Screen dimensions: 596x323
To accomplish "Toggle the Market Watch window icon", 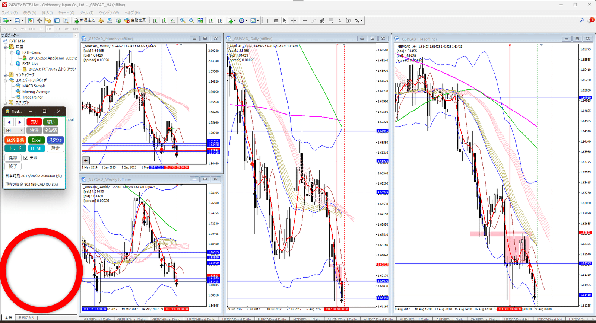I will click(x=31, y=20).
